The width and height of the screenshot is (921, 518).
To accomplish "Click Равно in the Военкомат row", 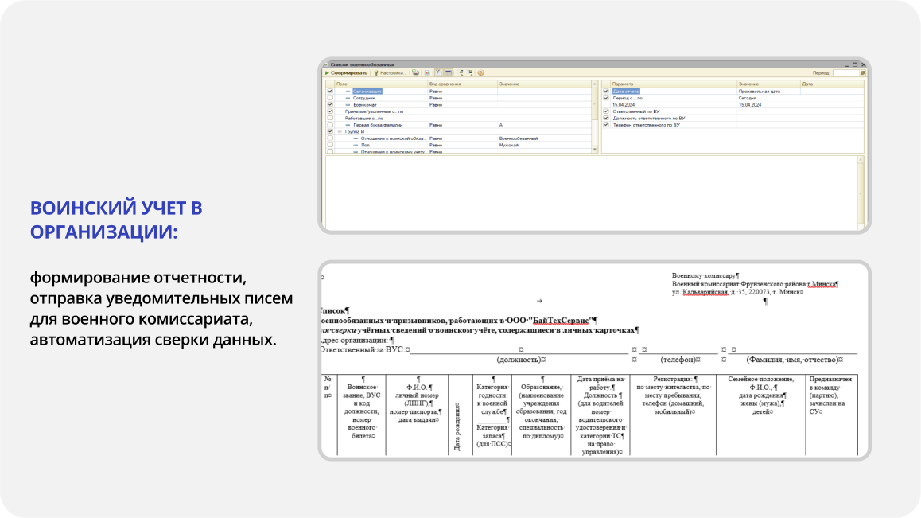I will [436, 105].
